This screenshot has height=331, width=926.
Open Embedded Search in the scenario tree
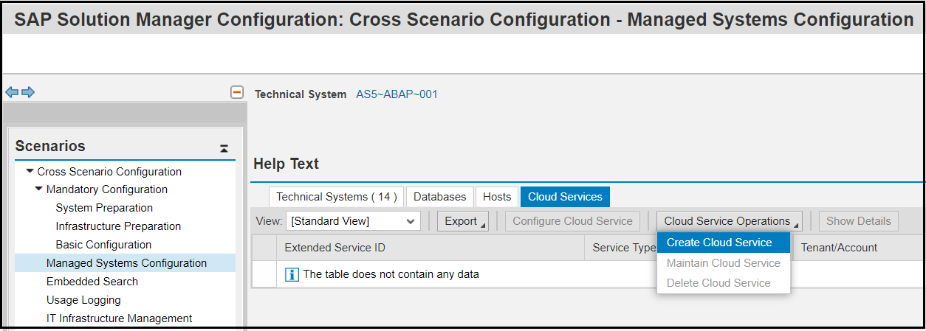(92, 282)
